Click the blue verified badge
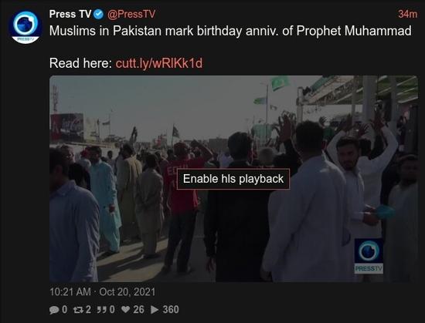The image size is (425, 323). (x=99, y=15)
